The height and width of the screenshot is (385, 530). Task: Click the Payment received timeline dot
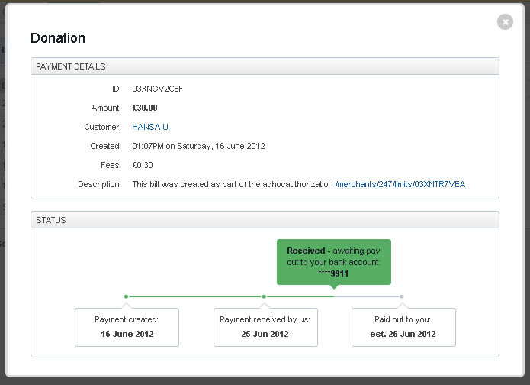[264, 296]
